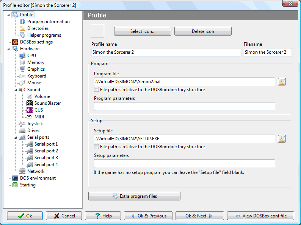Click into the Program parameters field
This screenshot has width=301, height=225.
coord(185,106)
